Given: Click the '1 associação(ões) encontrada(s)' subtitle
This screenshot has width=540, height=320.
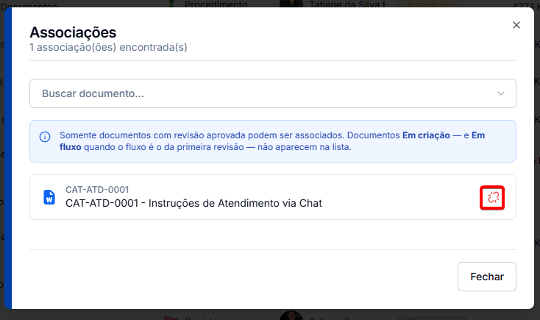Looking at the screenshot, I should [108, 47].
